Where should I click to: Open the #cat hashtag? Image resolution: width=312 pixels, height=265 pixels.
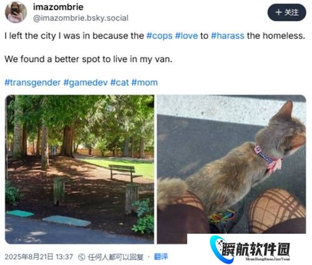(120, 82)
